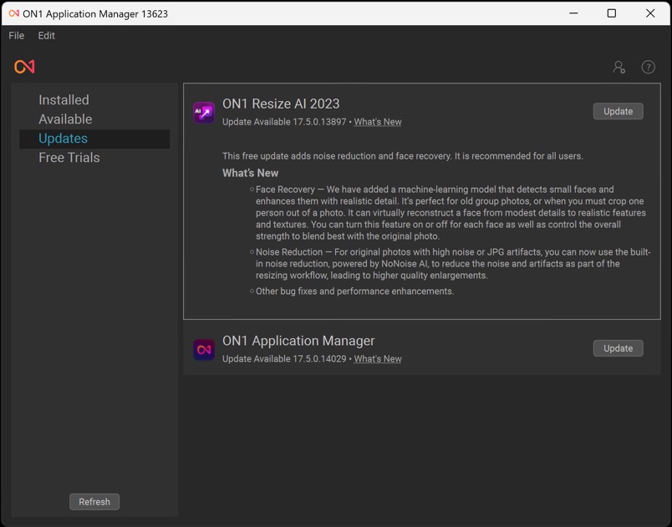Click 'Other bug fixes and performance enhancements'
Screen dimensions: 672x527
(x=354, y=291)
